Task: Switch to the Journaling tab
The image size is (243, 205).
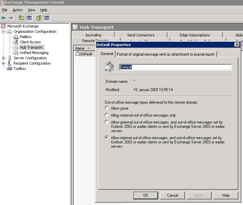Action: [x=93, y=35]
